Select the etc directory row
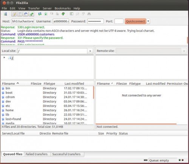 47,106
